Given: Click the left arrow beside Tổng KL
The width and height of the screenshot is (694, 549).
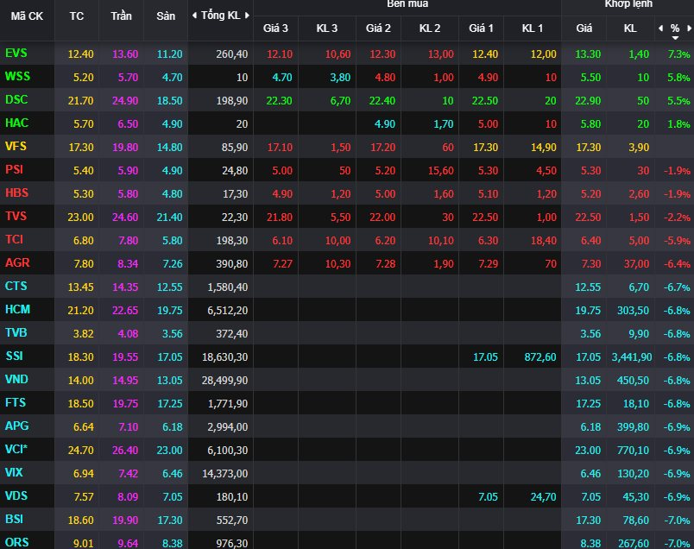Looking at the screenshot, I should (194, 16).
